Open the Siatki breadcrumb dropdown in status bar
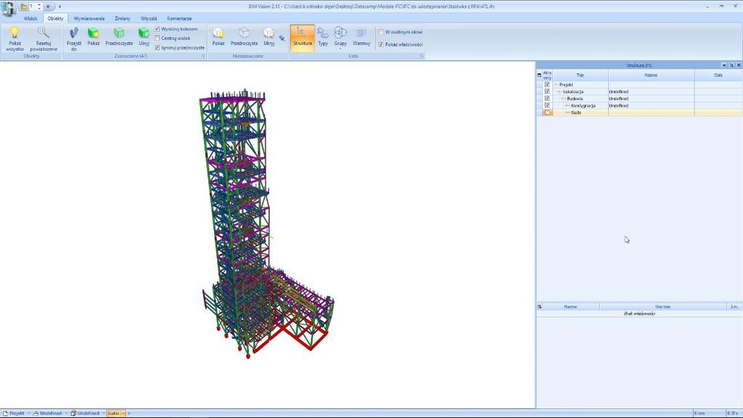The image size is (743, 418). coord(123,413)
